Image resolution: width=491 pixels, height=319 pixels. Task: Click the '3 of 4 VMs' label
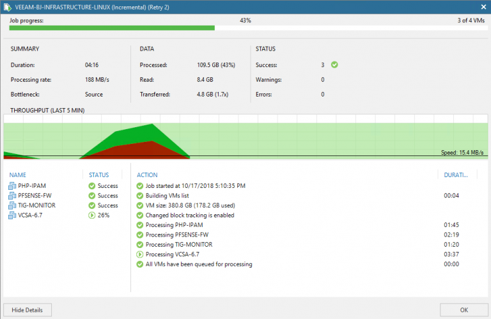[x=471, y=20]
